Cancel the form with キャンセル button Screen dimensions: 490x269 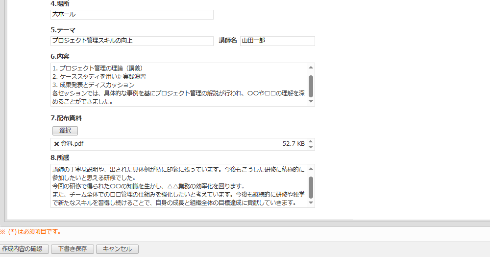(117, 249)
